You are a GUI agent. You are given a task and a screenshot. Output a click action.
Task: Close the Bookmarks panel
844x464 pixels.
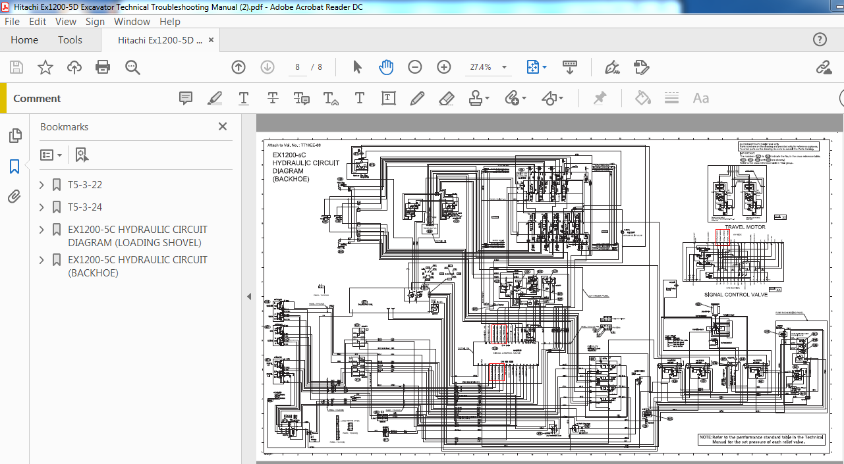click(223, 126)
